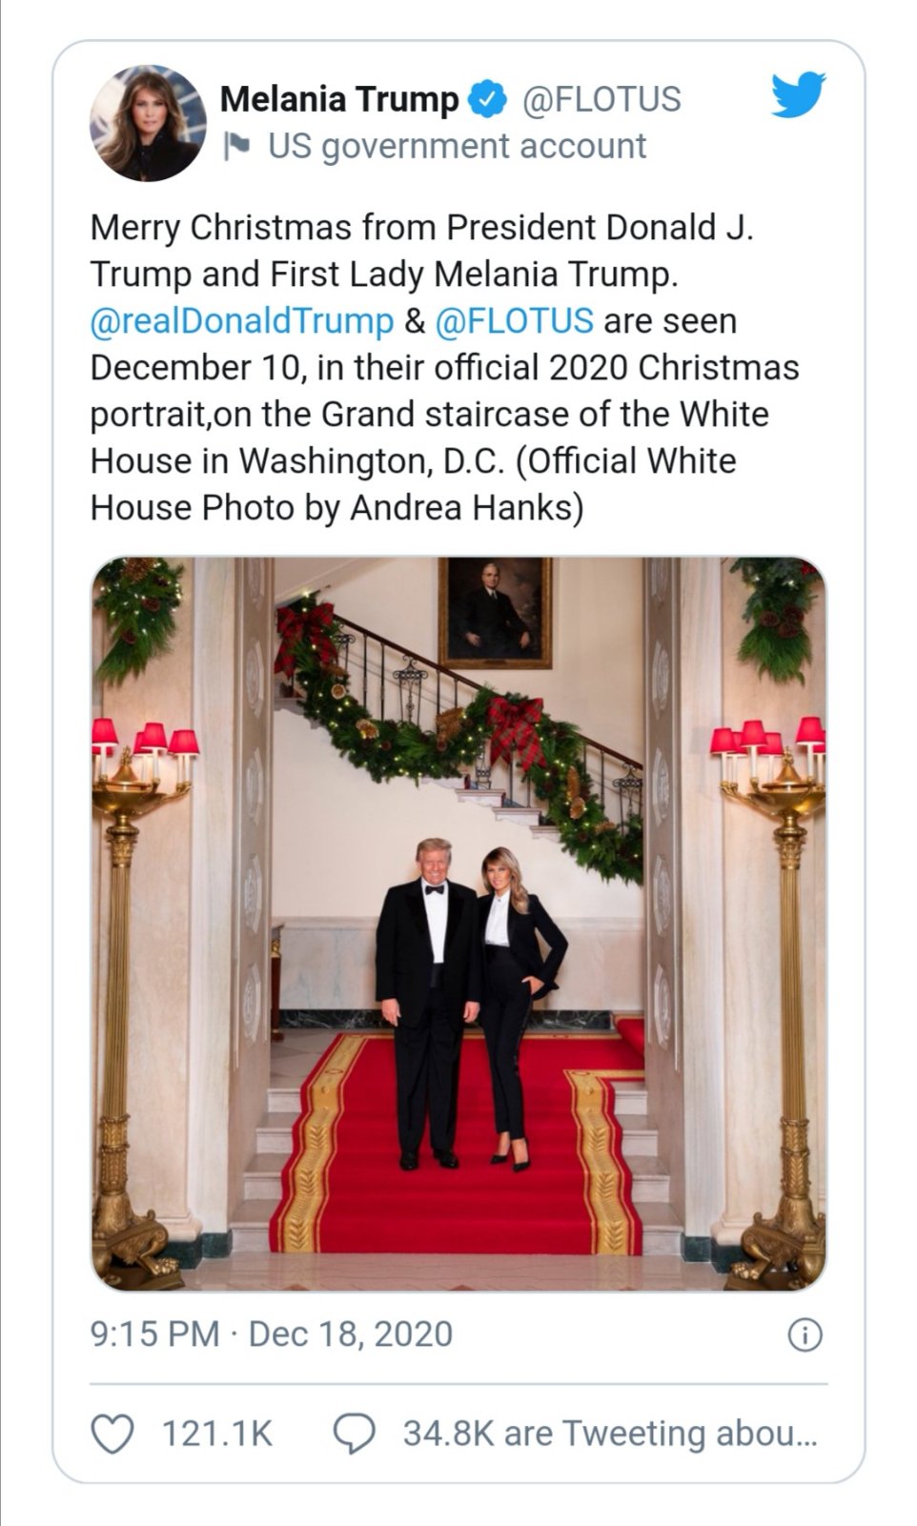917x1526 pixels.
Task: Click the 121.1K likes count
Action: [x=217, y=1434]
